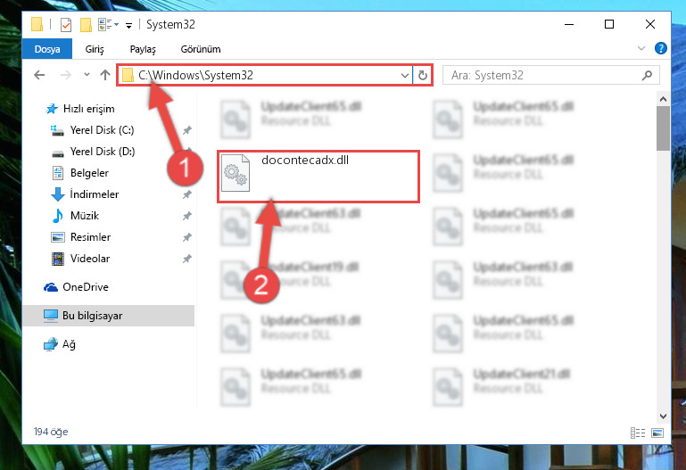Go up one folder level with the up arrow
The image size is (686, 470).
coord(105,75)
